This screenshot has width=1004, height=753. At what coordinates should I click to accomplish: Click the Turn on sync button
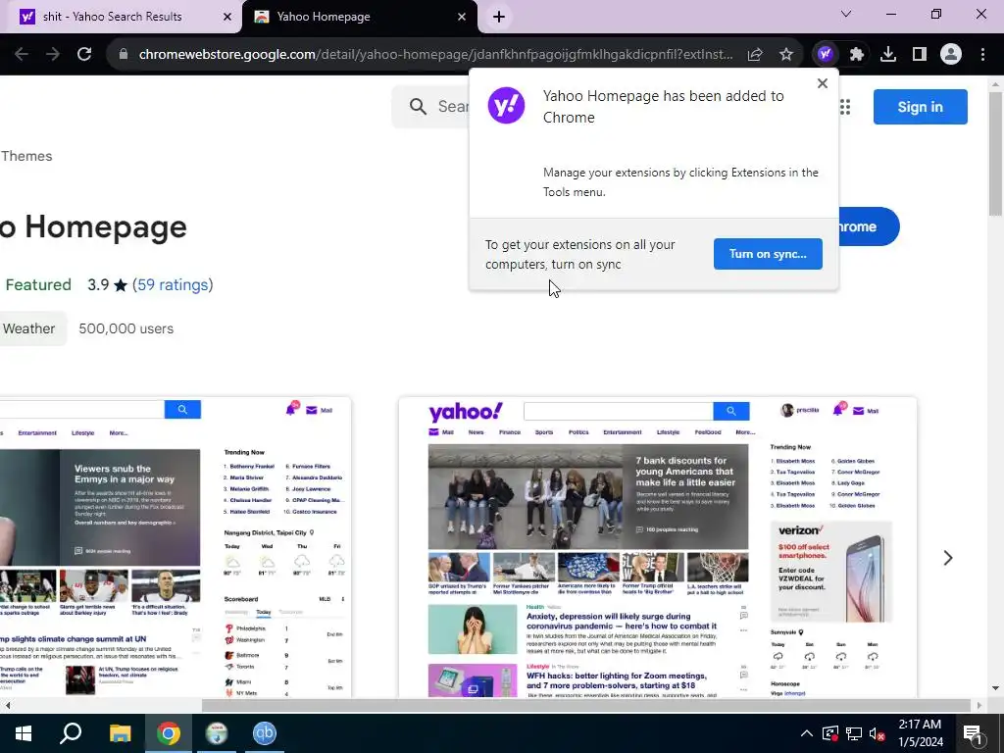pyautogui.click(x=768, y=254)
